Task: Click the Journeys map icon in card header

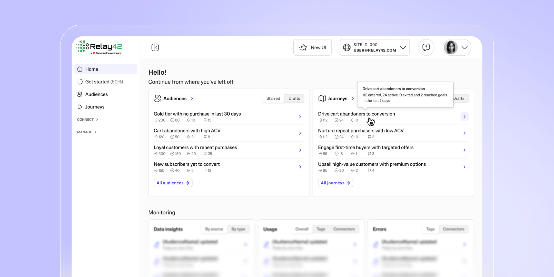Action: click(322, 98)
